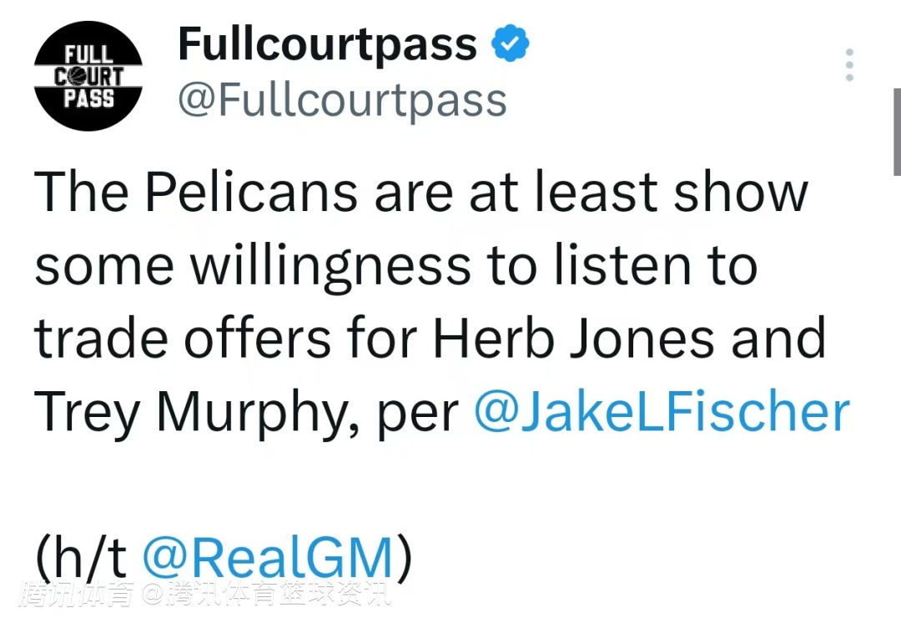The height and width of the screenshot is (623, 901).
Task: Click the word "FULL" in the logo
Action: click(x=88, y=57)
